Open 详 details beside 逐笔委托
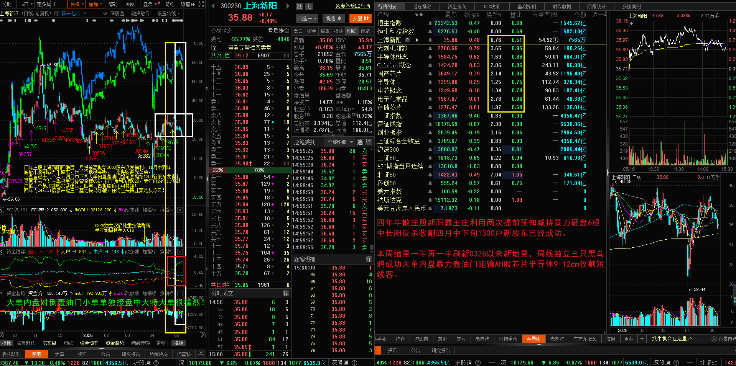 click(x=369, y=142)
